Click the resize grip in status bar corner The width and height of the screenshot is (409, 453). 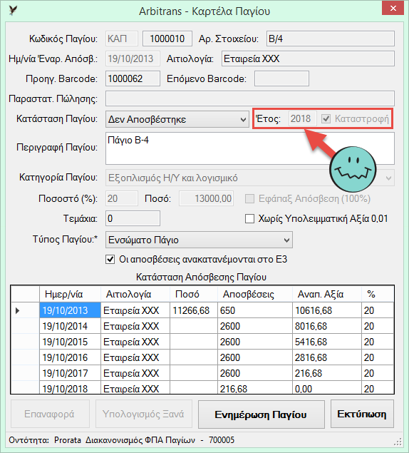[398, 442]
